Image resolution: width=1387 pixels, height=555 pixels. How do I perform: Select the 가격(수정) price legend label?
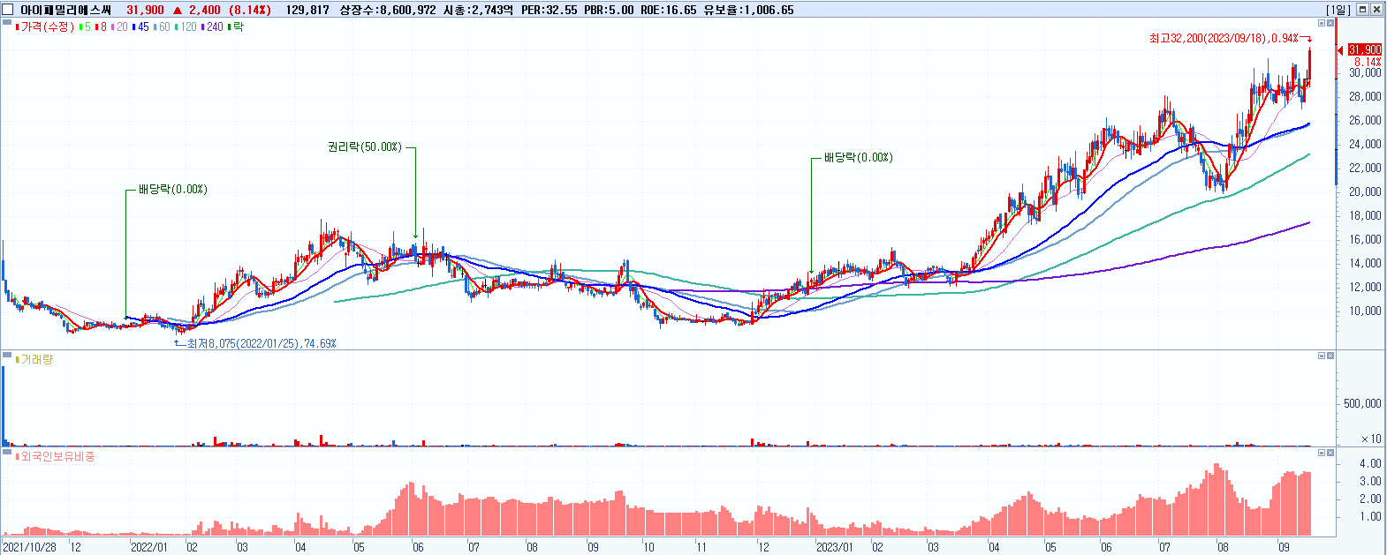tap(46, 27)
